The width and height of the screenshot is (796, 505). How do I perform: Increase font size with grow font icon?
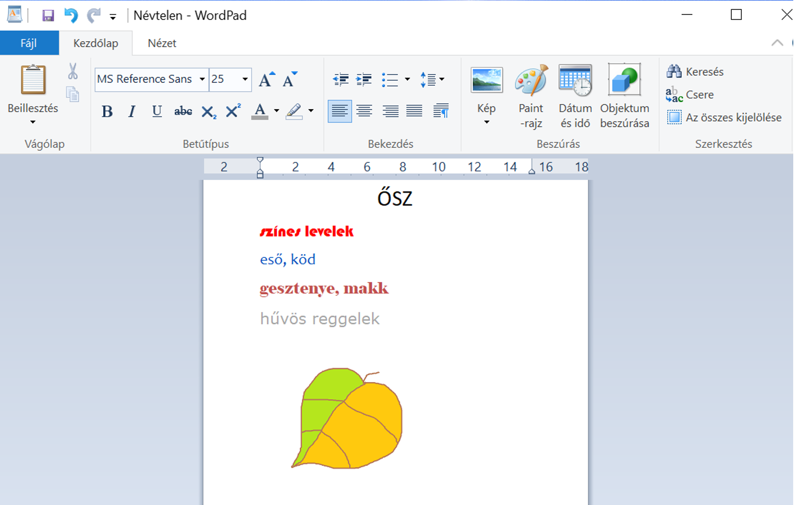click(267, 80)
